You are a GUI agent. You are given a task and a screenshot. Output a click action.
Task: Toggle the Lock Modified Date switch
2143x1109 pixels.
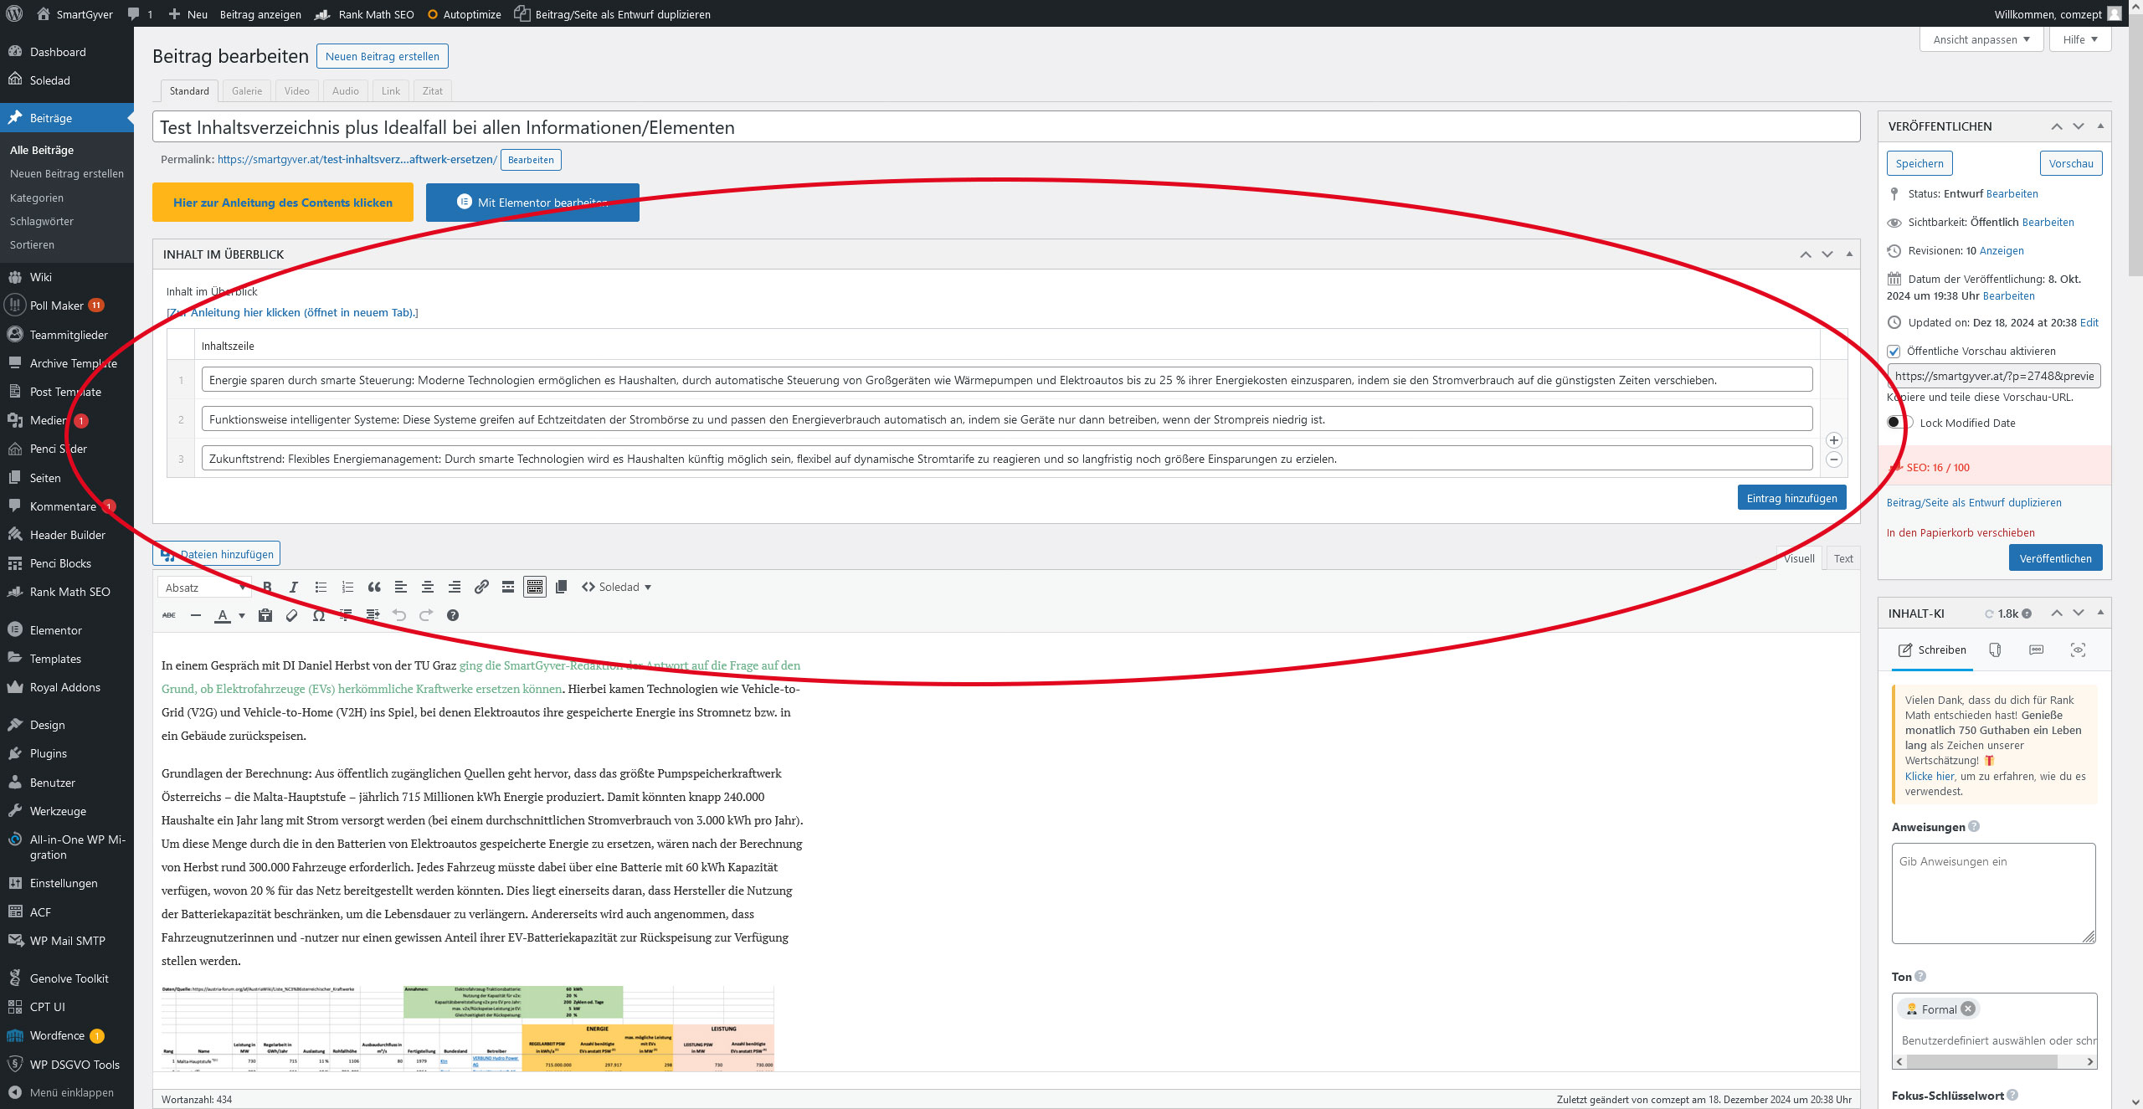coord(1899,423)
